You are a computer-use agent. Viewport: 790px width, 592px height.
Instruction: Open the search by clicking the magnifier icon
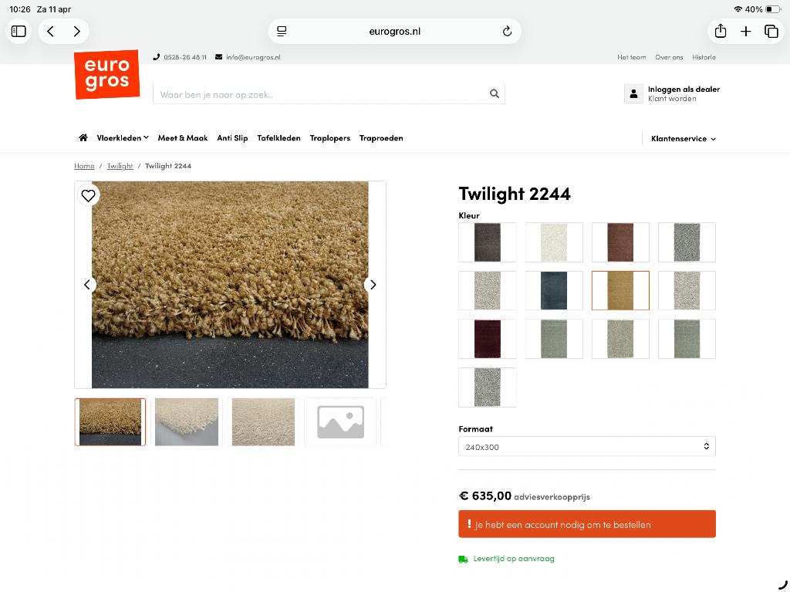(x=495, y=93)
